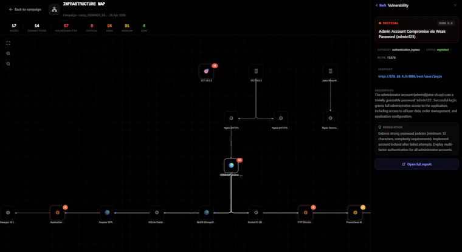This screenshot has height=252, width=462.
Task: Click the MITRE technique tag
Action: point(387,58)
